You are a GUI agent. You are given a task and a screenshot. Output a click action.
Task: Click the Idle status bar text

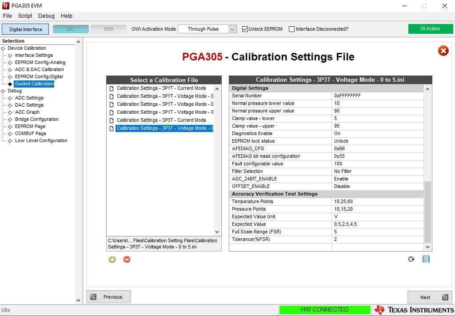pyautogui.click(x=5, y=310)
